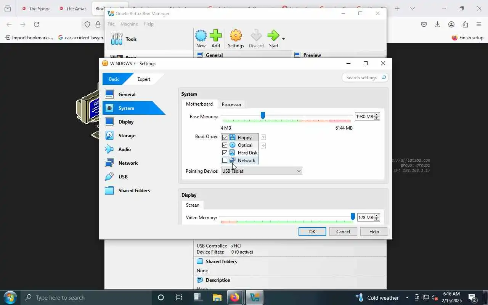This screenshot has width=488, height=305.
Task: Open car accident lawyer bookmark
Action: point(81,37)
